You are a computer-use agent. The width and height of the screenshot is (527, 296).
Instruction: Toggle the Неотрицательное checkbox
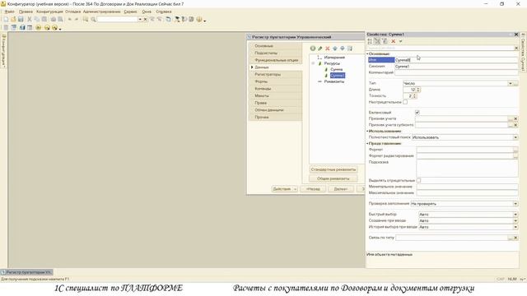405,102
